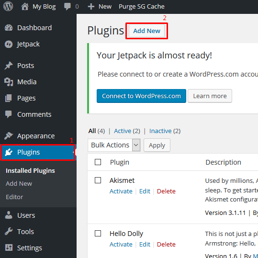Click the Tools wrench icon
Screen dimensions: 258x258
pos(9,232)
